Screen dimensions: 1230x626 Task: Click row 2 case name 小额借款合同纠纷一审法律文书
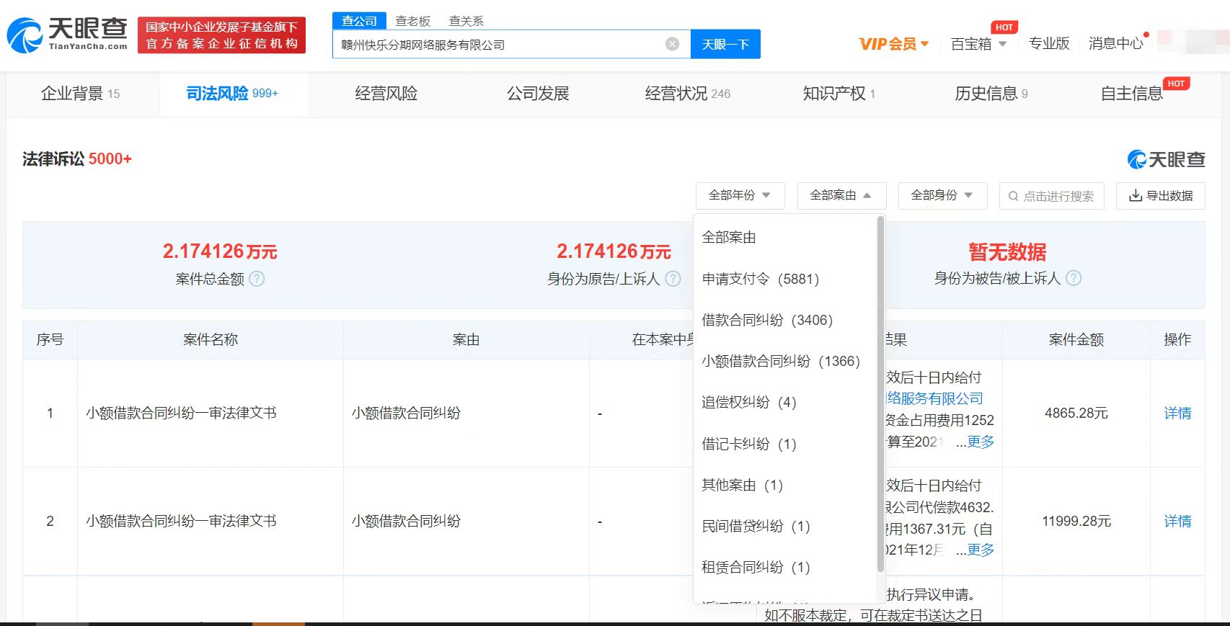(x=181, y=521)
